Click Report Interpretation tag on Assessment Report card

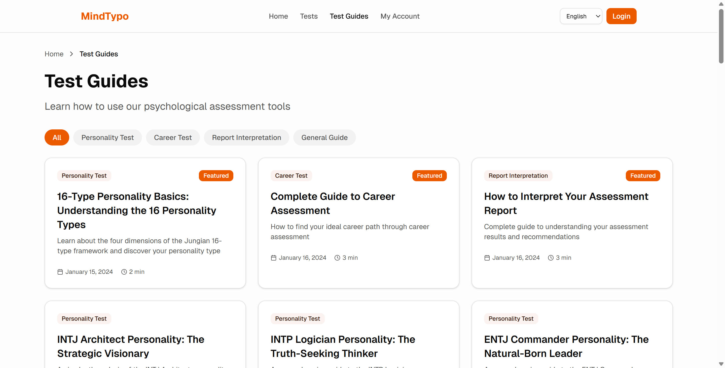click(518, 175)
